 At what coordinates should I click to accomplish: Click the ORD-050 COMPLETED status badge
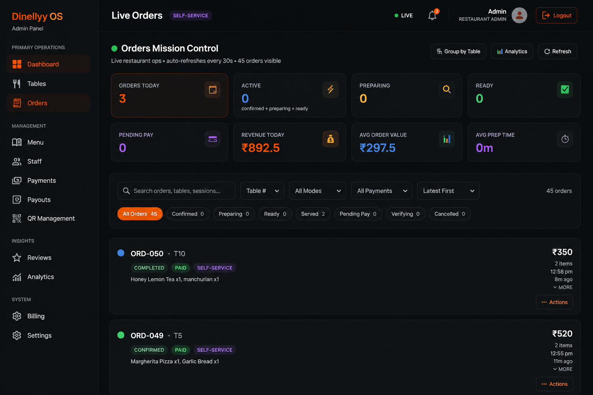pos(149,268)
